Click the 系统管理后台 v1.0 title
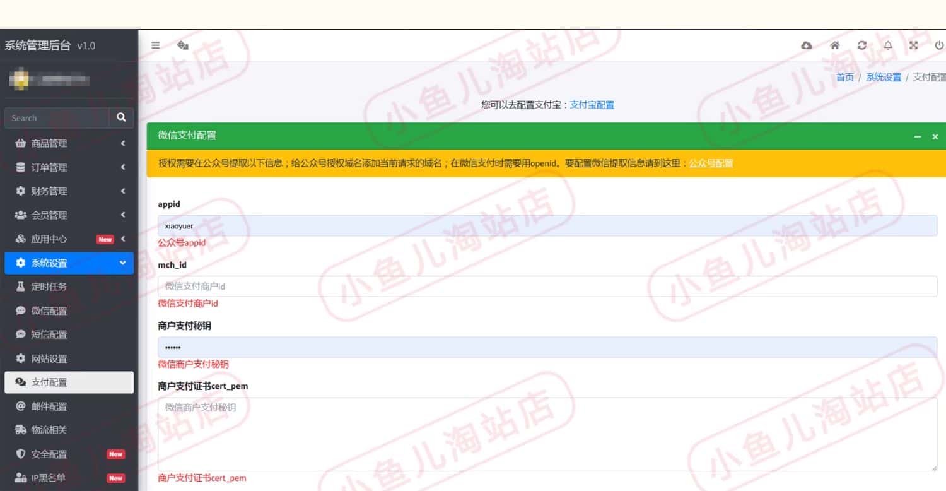This screenshot has height=491, width=946. 50,45
